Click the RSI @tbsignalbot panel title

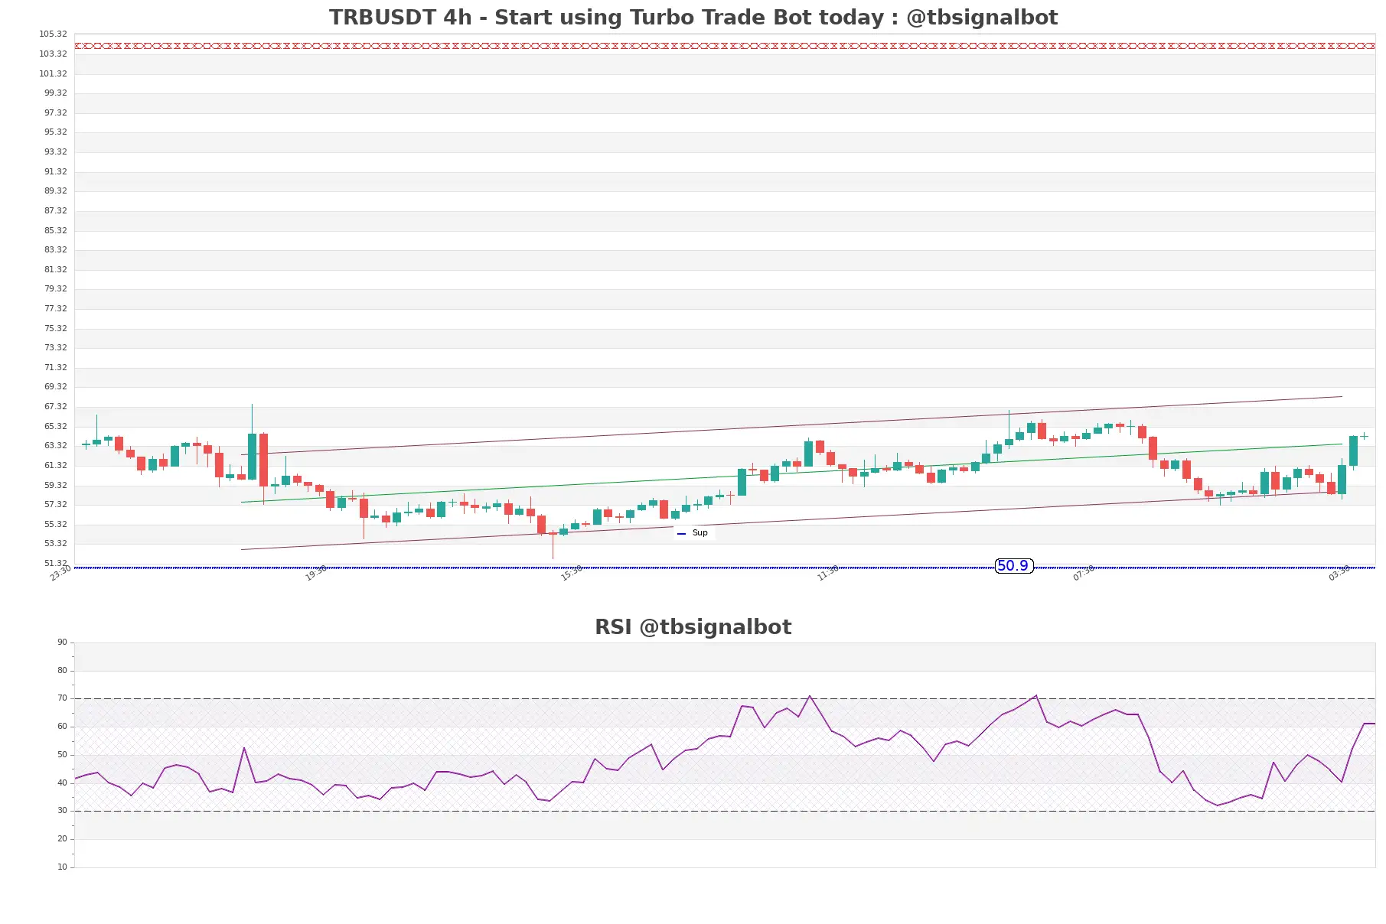coord(693,627)
